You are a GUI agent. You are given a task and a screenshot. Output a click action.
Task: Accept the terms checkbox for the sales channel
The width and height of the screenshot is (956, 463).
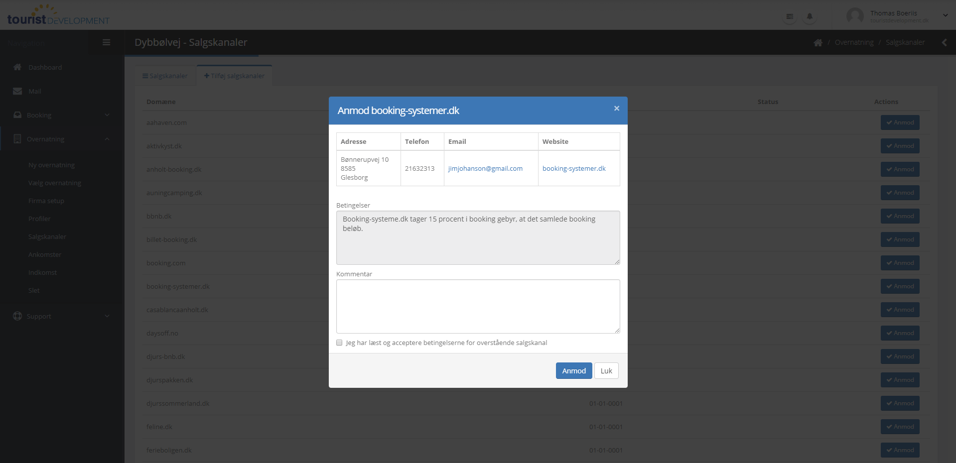(x=339, y=343)
